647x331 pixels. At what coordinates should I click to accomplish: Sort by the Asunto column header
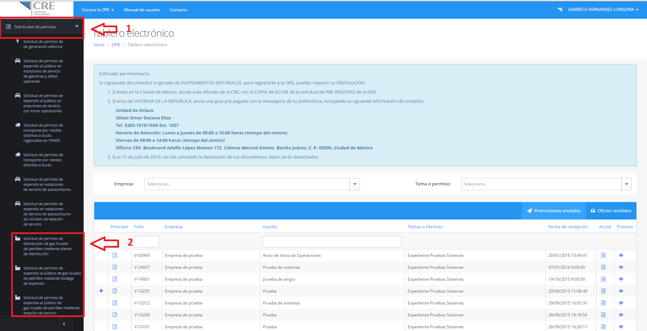(270, 227)
